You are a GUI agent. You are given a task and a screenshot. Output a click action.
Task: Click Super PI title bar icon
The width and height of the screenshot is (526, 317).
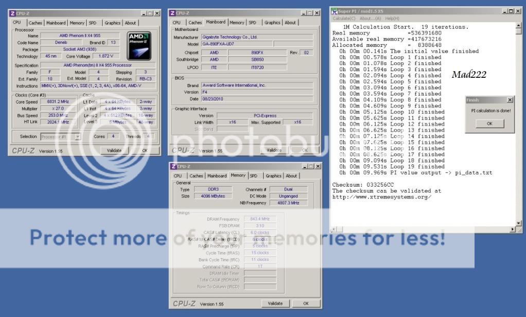point(334,11)
